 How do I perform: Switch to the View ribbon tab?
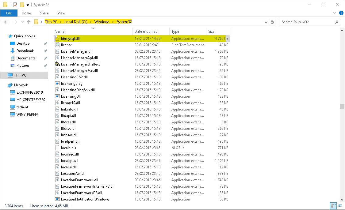[61, 13]
